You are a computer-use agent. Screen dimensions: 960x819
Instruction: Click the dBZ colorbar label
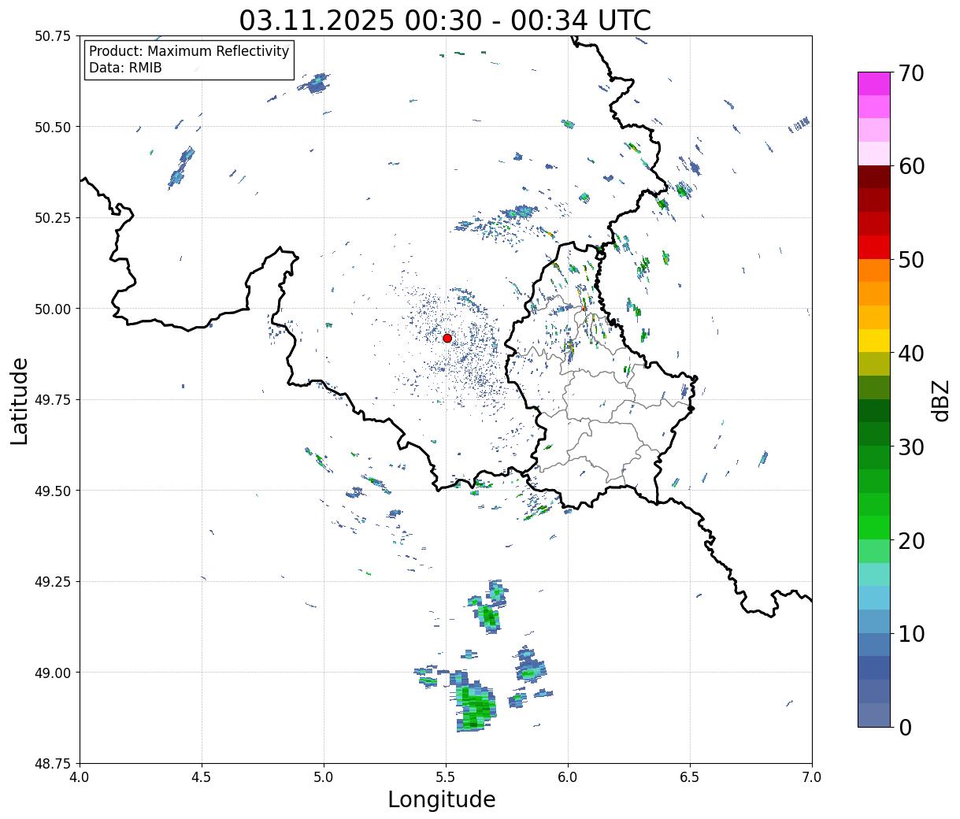click(940, 399)
